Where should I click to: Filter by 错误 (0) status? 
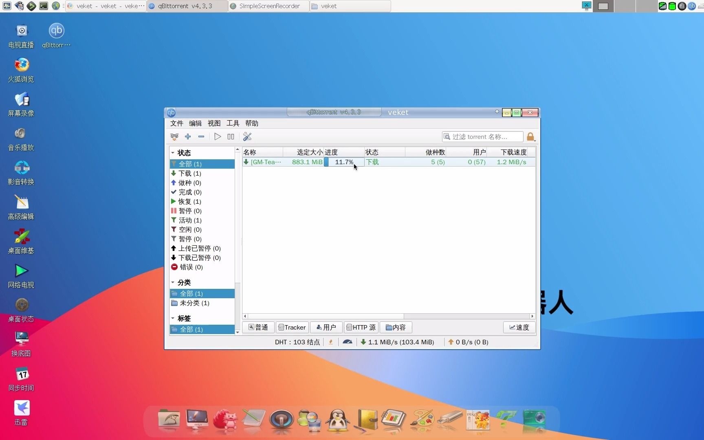(x=202, y=267)
